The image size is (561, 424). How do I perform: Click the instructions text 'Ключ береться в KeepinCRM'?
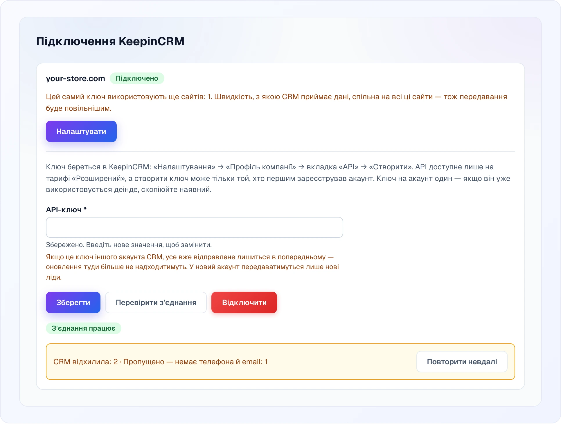click(x=278, y=178)
